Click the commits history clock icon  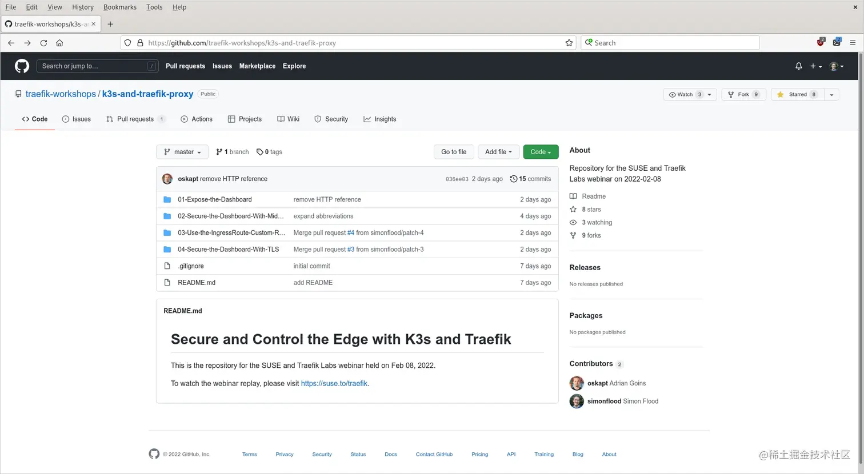click(514, 179)
